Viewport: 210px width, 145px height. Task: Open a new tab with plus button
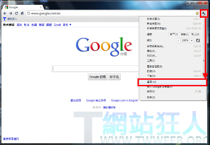pyautogui.click(x=47, y=7)
